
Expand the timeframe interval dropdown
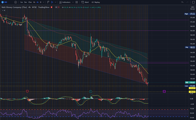(x=43, y=2)
